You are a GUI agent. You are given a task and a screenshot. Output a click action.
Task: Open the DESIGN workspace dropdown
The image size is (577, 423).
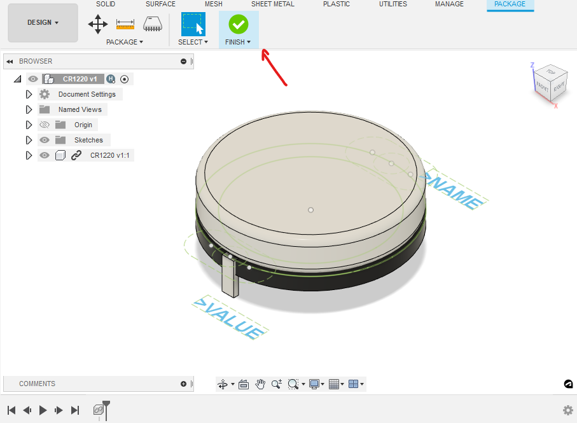43,23
